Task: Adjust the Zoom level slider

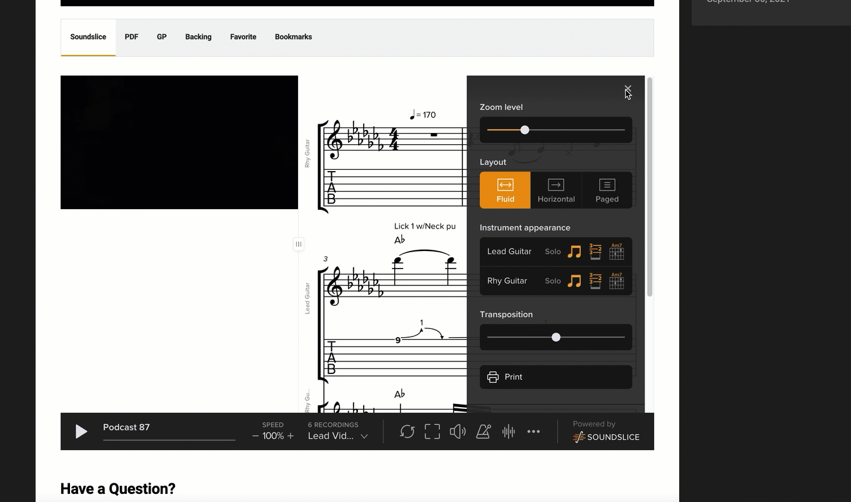Action: coord(524,130)
